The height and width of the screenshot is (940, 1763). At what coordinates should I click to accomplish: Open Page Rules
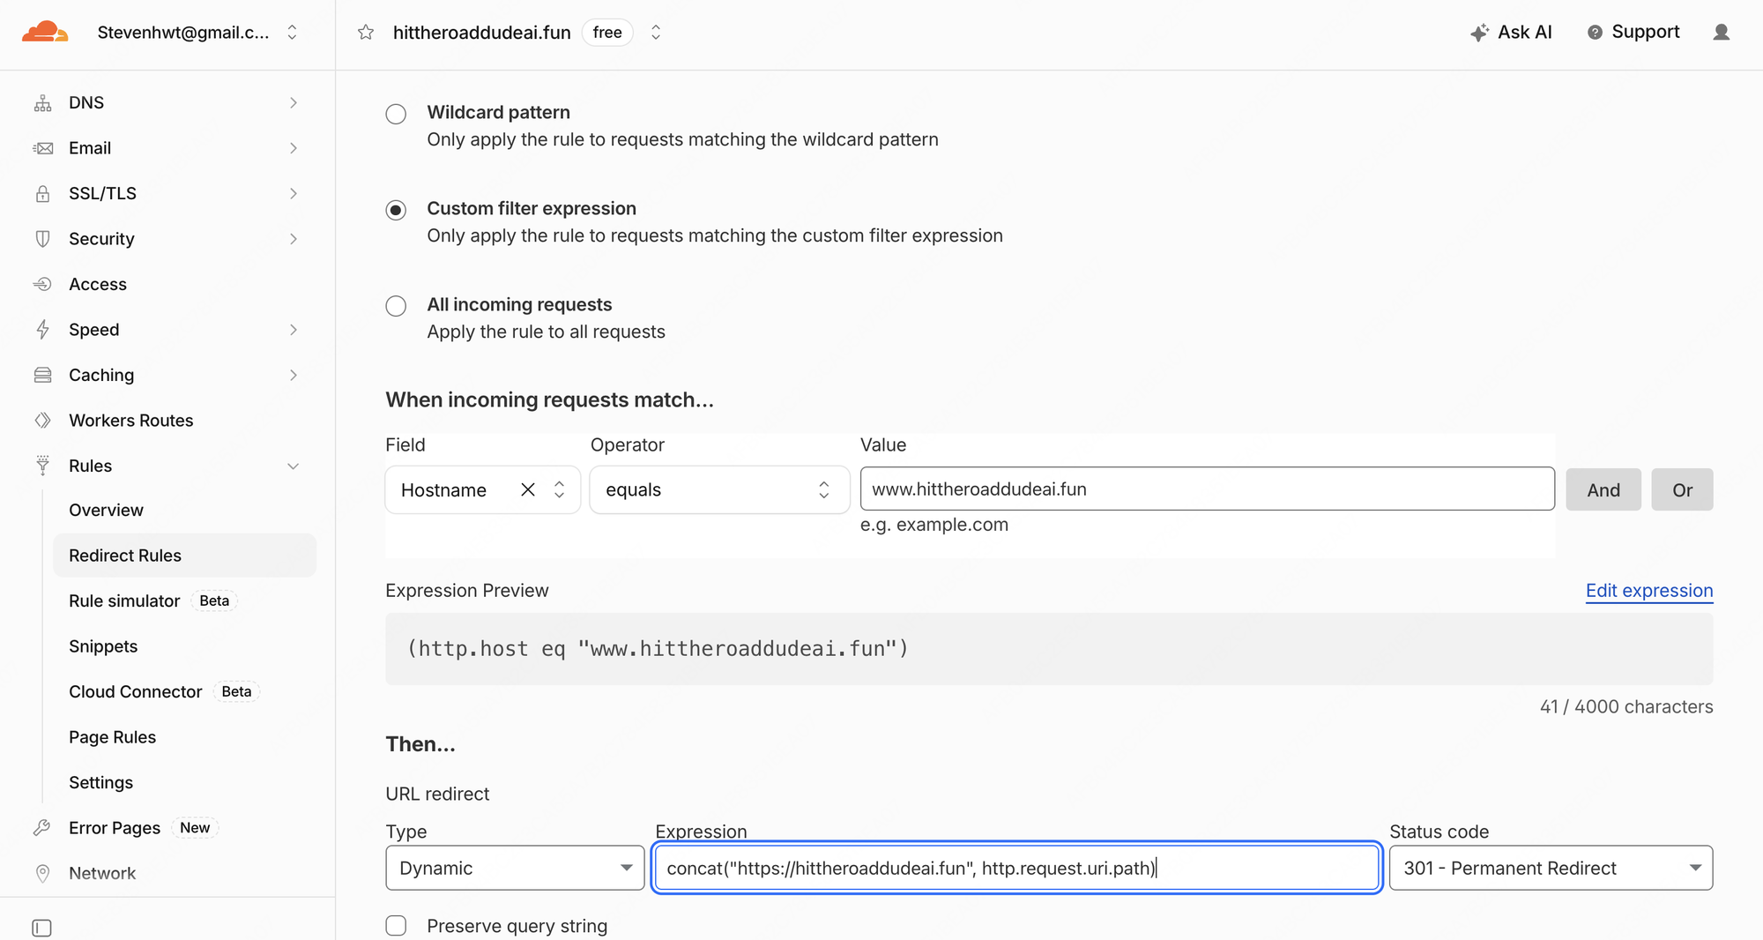click(112, 737)
